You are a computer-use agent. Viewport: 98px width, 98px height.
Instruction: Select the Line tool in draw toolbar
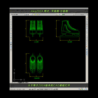[11, 17]
